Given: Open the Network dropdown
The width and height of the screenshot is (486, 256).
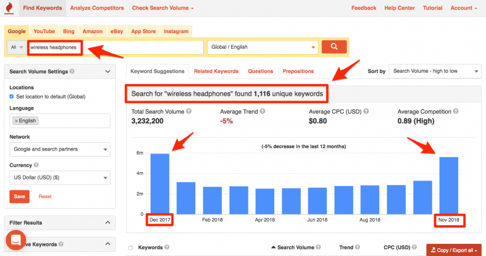Looking at the screenshot, I should pyautogui.click(x=60, y=149).
